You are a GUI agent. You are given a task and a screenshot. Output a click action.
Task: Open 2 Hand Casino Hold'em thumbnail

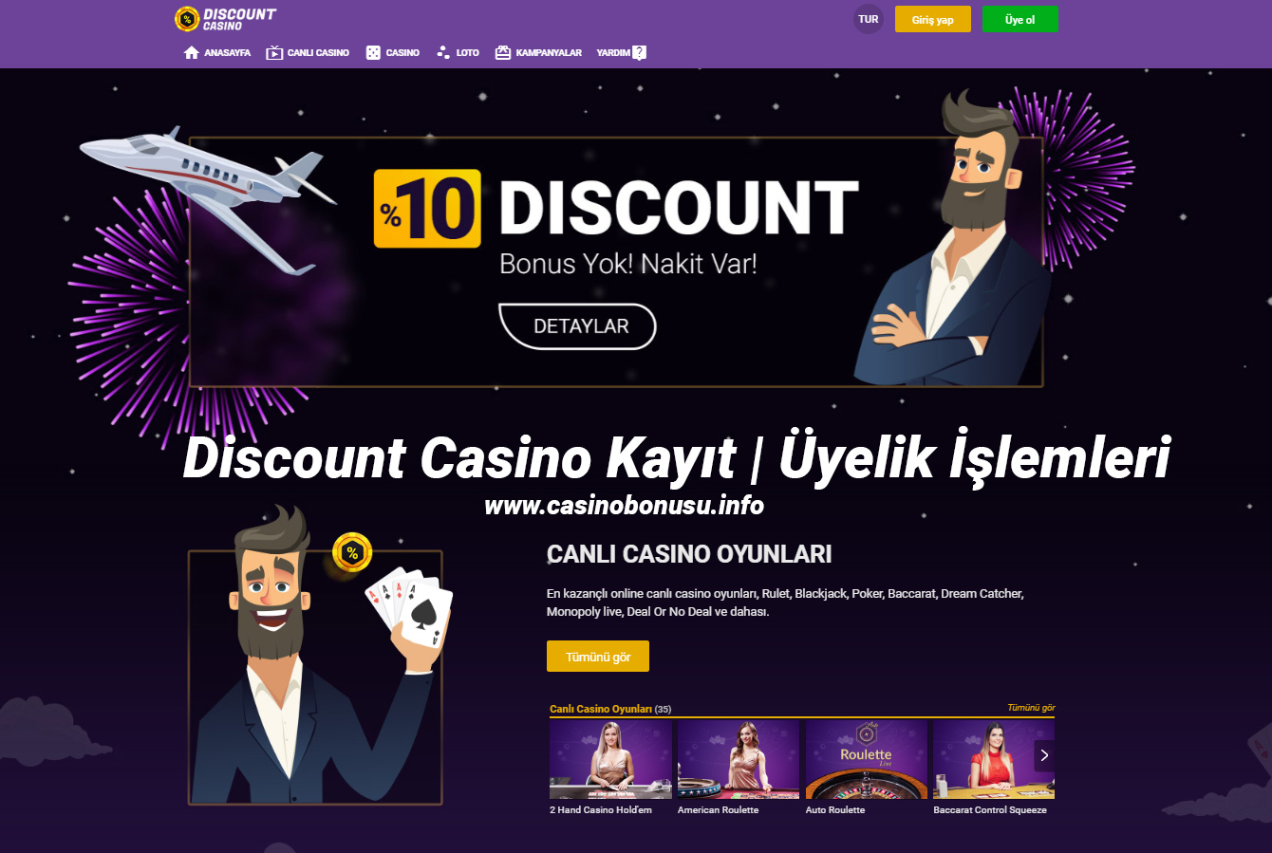click(x=610, y=760)
